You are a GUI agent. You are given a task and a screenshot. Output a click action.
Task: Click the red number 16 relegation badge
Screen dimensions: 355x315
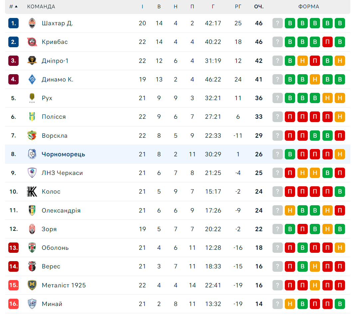pyautogui.click(x=13, y=304)
